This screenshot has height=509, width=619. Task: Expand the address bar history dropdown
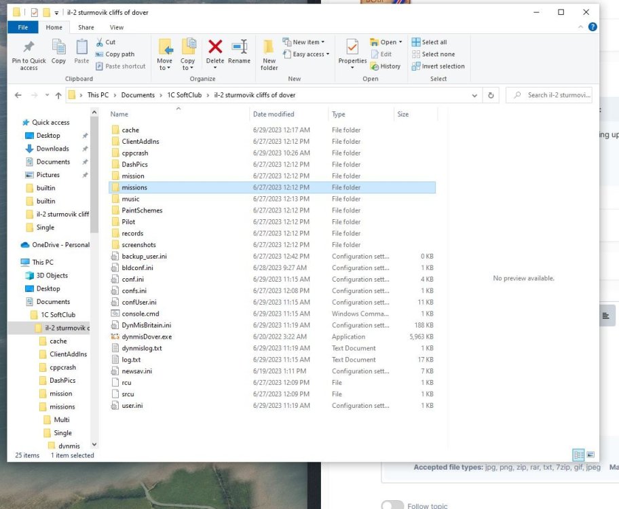tap(474, 95)
